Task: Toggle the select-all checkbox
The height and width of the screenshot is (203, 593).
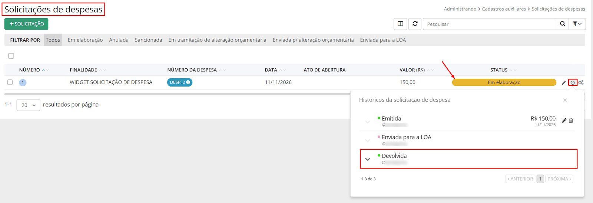Action: [x=11, y=56]
